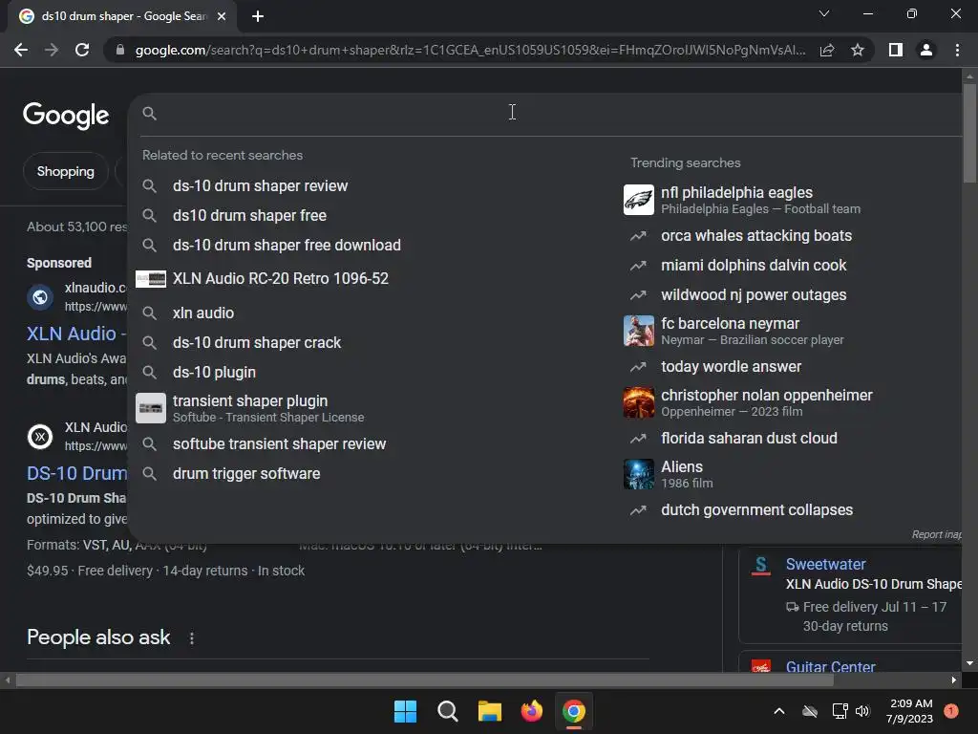Select the ds-10 plugin suggestion
The height and width of the screenshot is (734, 978).
[x=214, y=372]
